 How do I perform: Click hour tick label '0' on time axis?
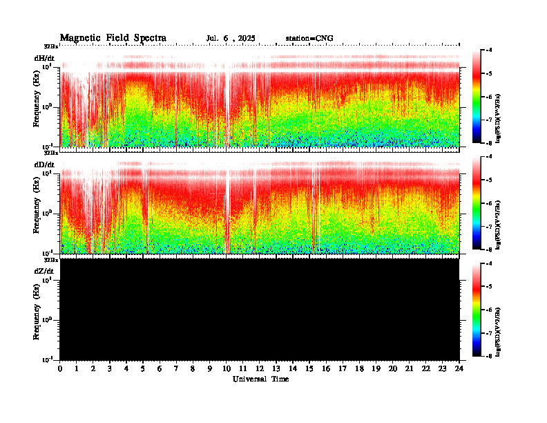[60, 368]
